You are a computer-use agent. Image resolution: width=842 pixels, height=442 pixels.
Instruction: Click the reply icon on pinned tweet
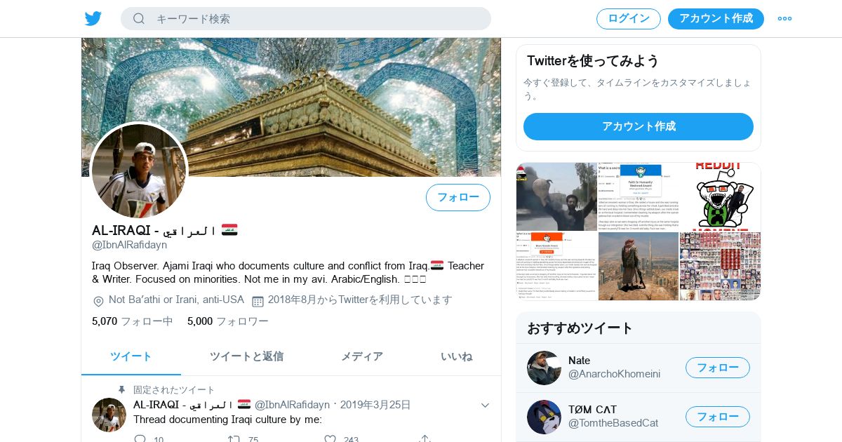[140, 438]
